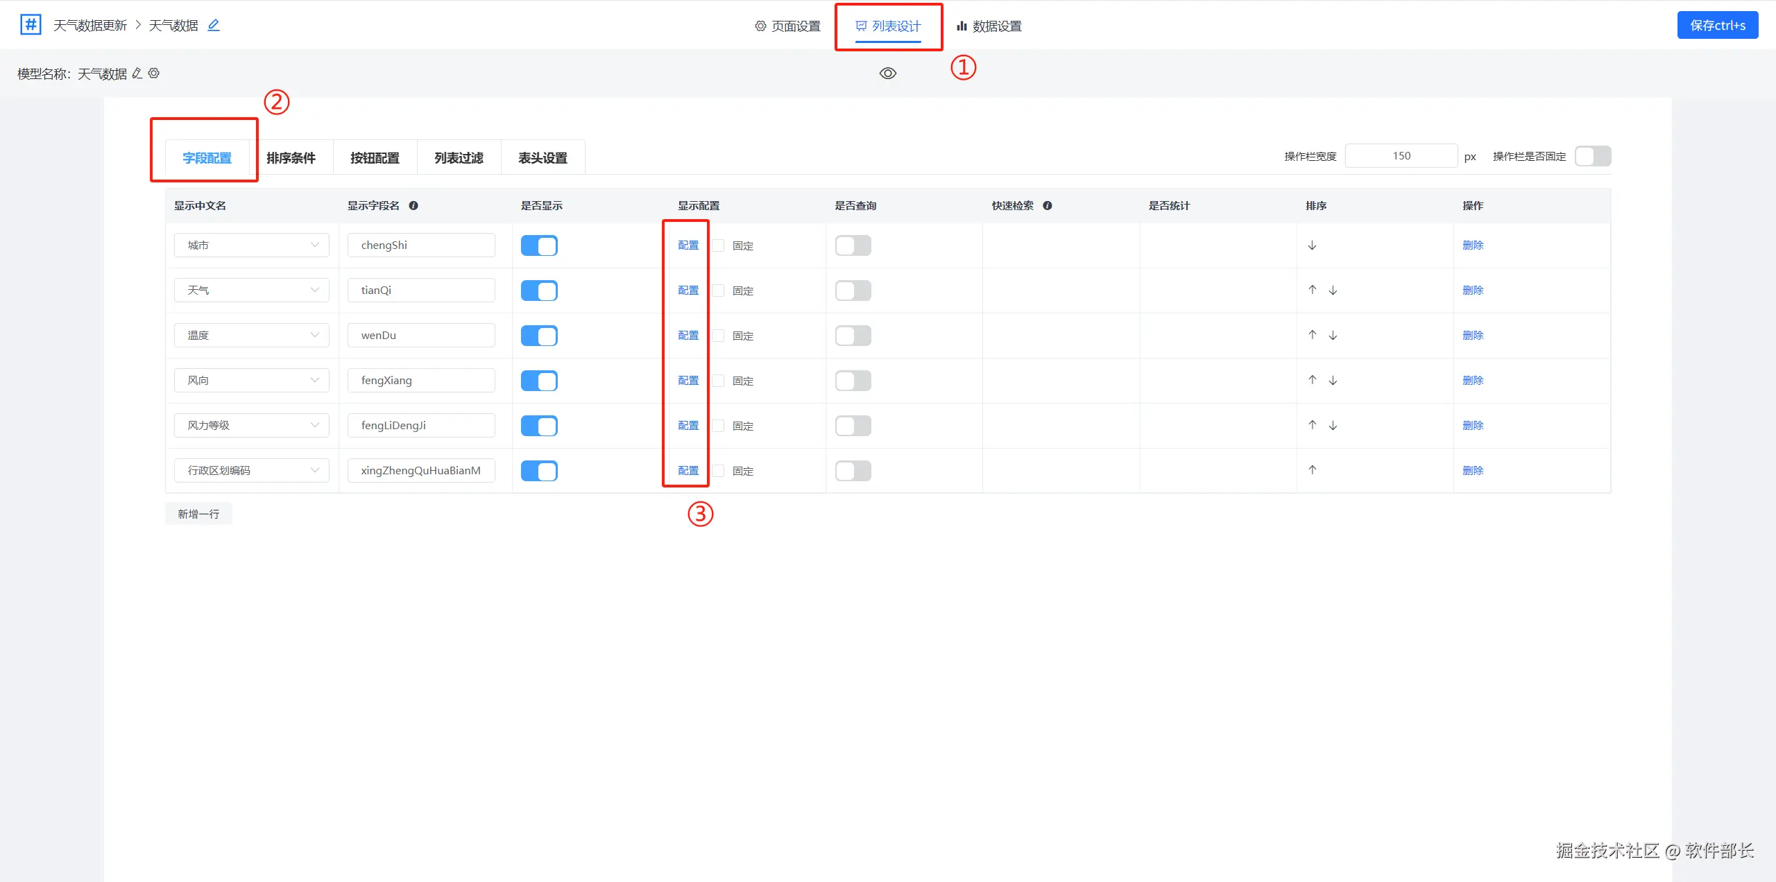Click 新增一行 to add a row
The height and width of the screenshot is (882, 1776).
click(x=198, y=514)
